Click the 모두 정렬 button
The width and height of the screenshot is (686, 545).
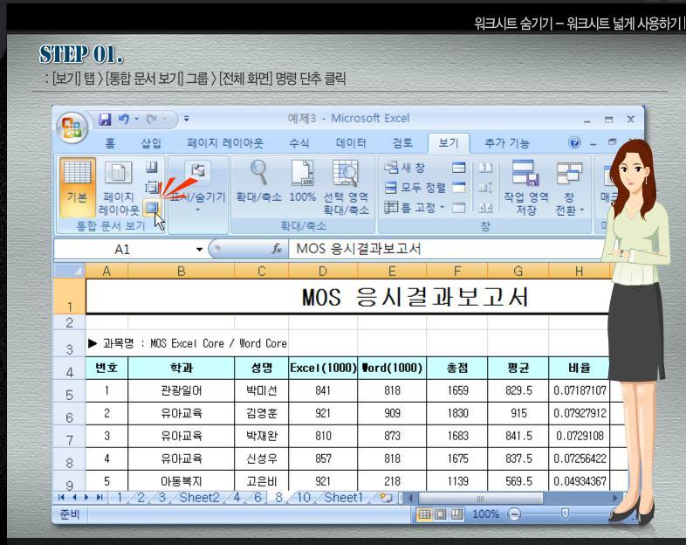click(415, 188)
